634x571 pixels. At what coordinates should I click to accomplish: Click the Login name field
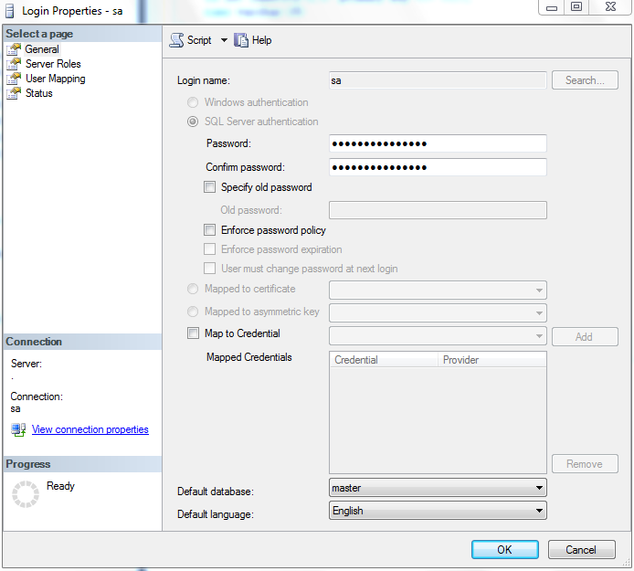tap(438, 80)
